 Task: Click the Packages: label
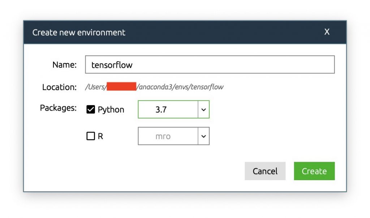[x=58, y=108]
